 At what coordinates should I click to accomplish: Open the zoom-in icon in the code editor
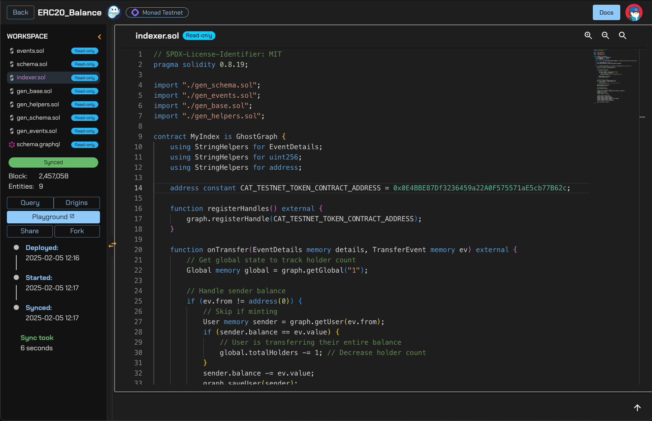pos(588,36)
